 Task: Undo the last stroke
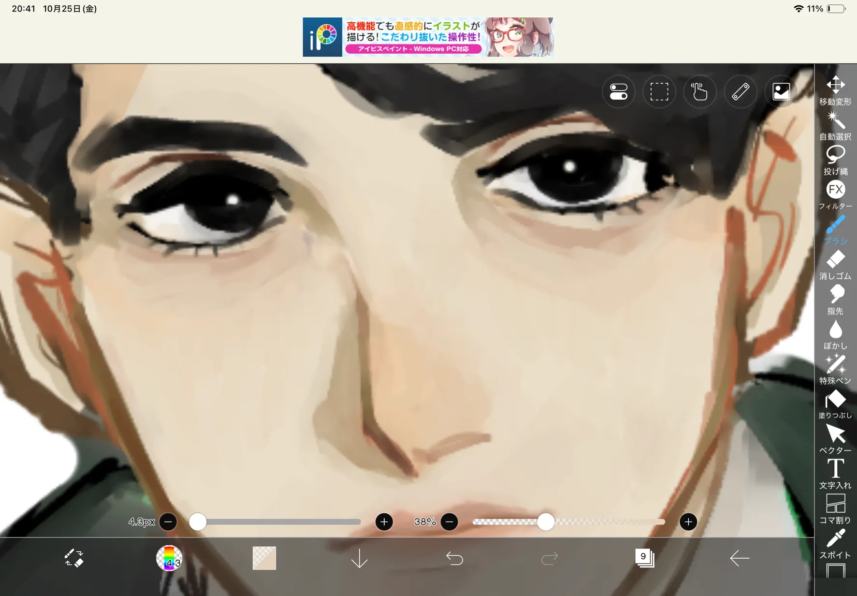(454, 558)
